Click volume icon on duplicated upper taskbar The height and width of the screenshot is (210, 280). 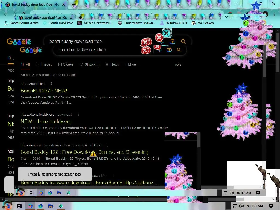pyautogui.click(x=232, y=193)
